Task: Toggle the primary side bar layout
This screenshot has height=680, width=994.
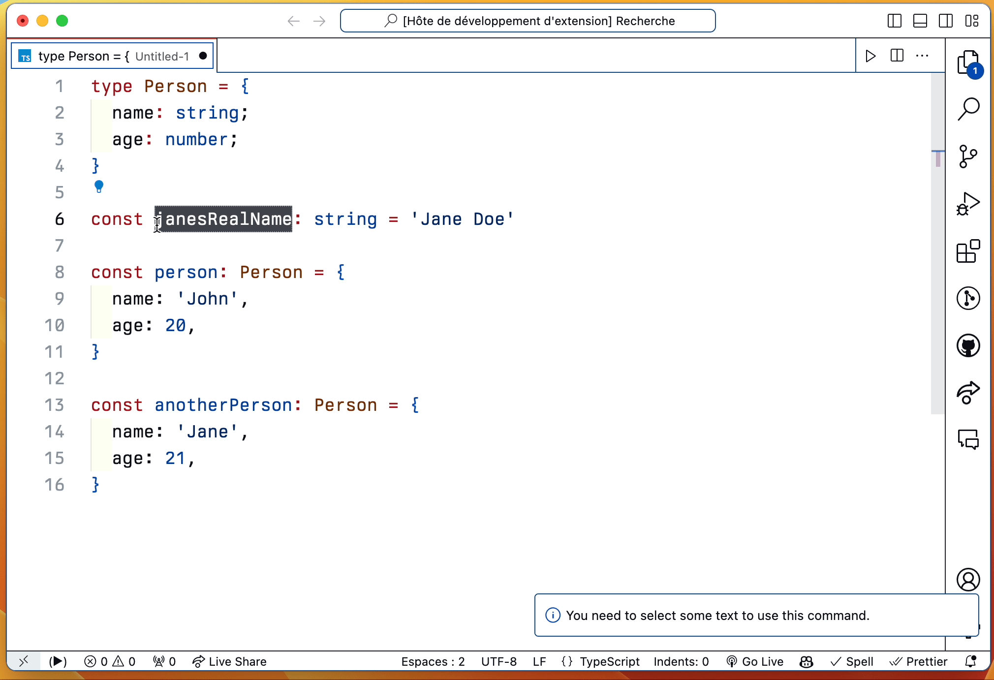Action: click(x=894, y=21)
